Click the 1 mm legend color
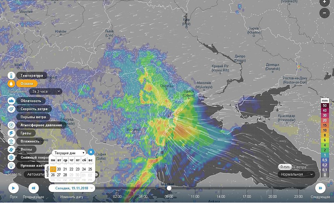 click(x=325, y=155)
